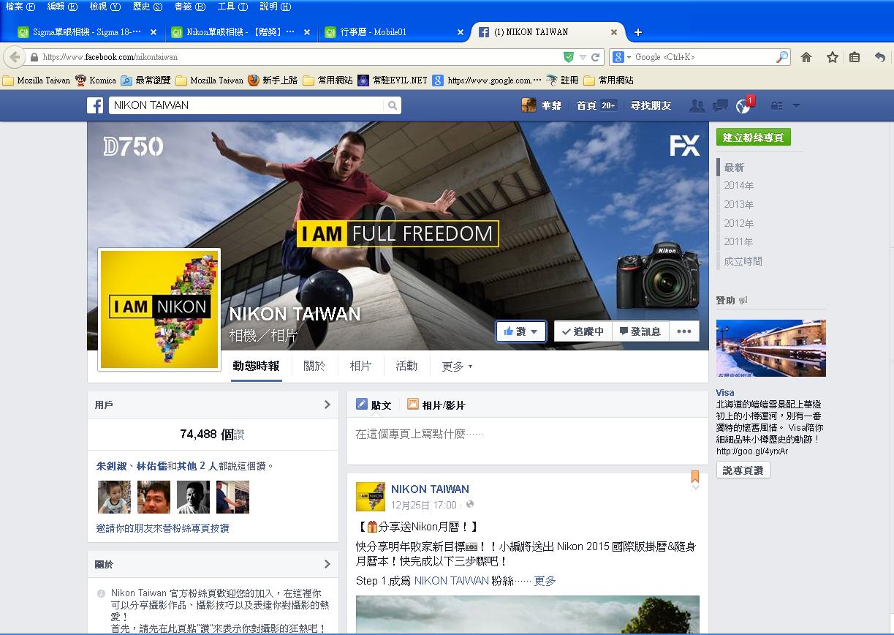This screenshot has height=635, width=894.
Task: Click the baby photo friend thumbnail
Action: (114, 497)
